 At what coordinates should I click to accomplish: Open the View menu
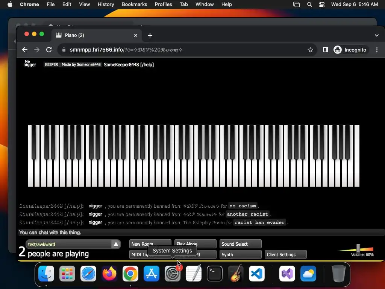coord(84,5)
